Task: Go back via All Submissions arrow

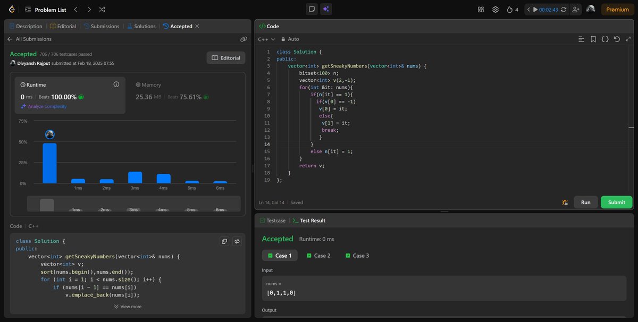Action: coord(10,39)
